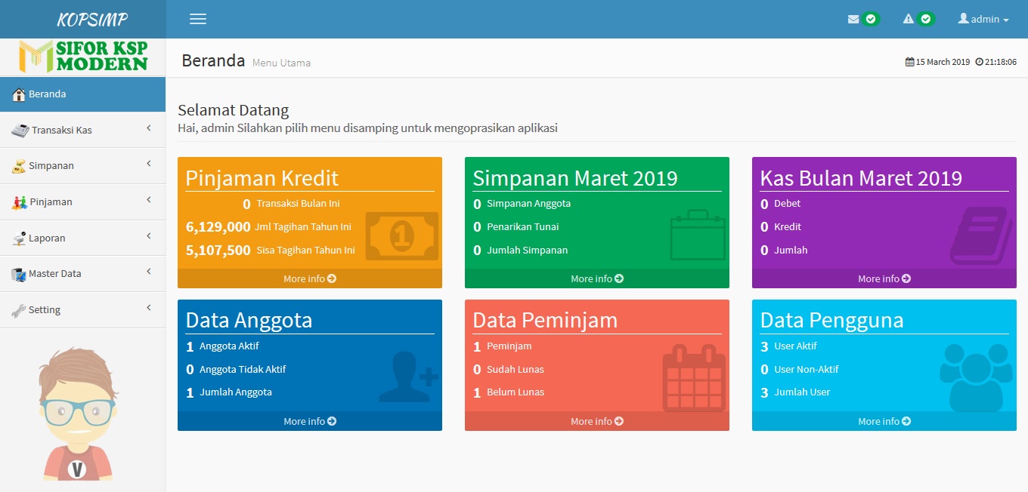Open the envelope messages notification
Viewport: 1028px width, 492px height.
point(862,19)
